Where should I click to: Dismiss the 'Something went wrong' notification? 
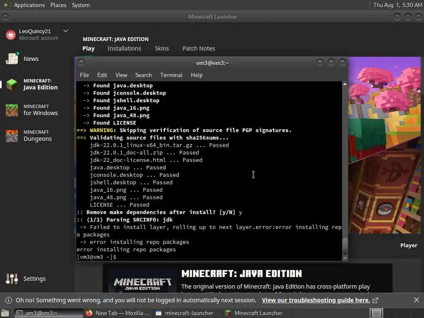click(417, 300)
